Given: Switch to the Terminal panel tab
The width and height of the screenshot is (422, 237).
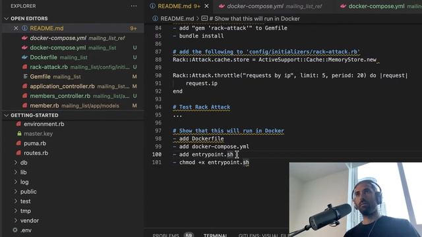Looking at the screenshot, I should point(216,235).
